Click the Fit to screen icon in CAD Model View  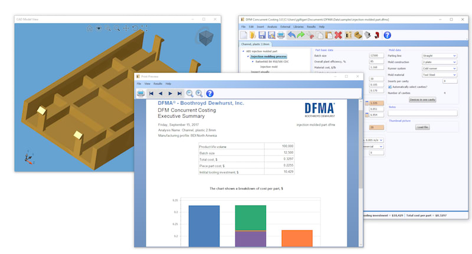[x=144, y=28]
